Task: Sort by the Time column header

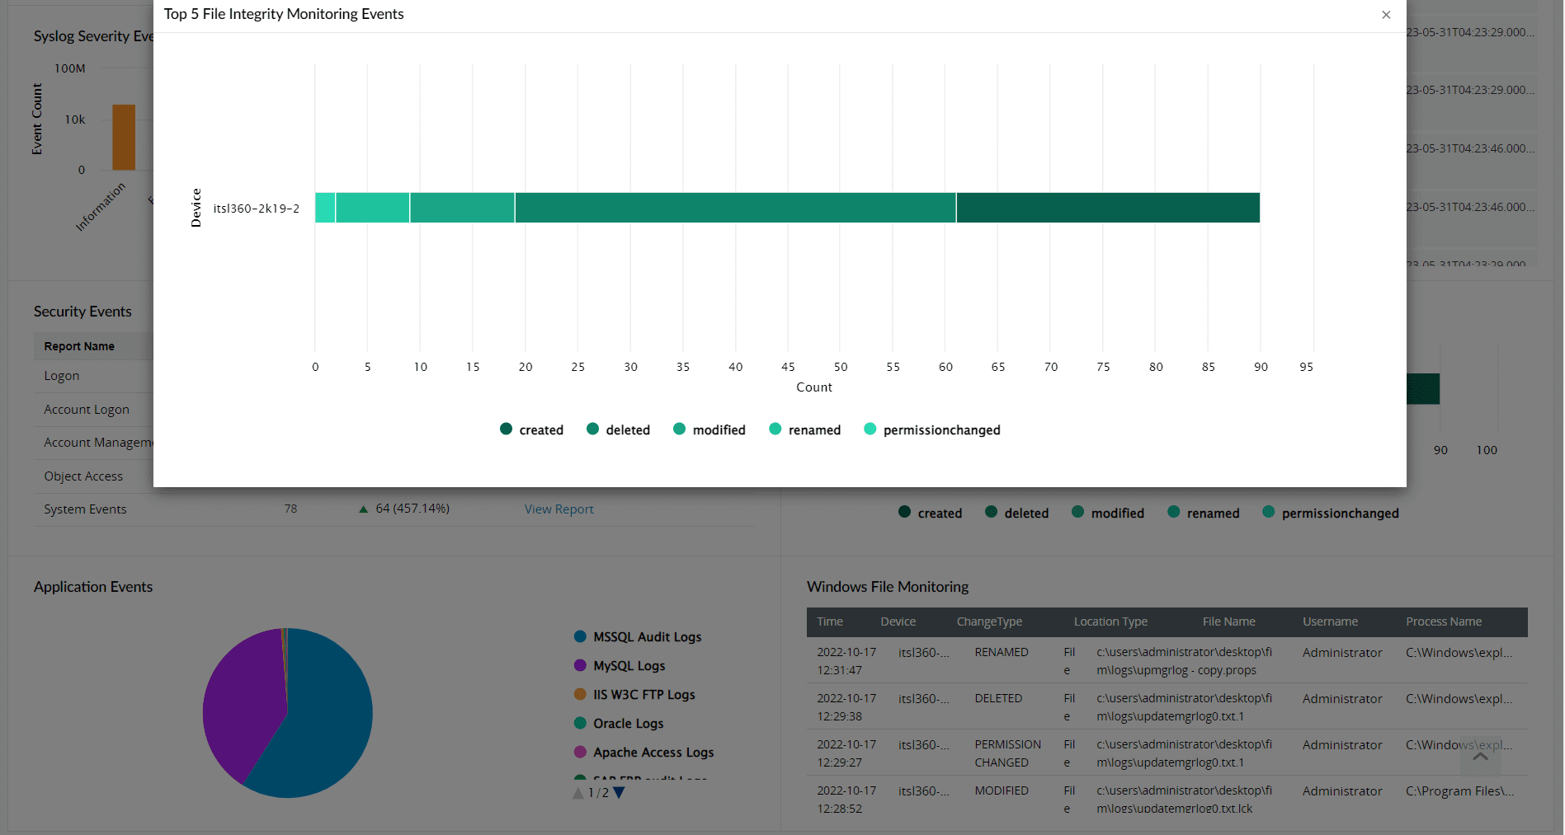Action: point(830,622)
